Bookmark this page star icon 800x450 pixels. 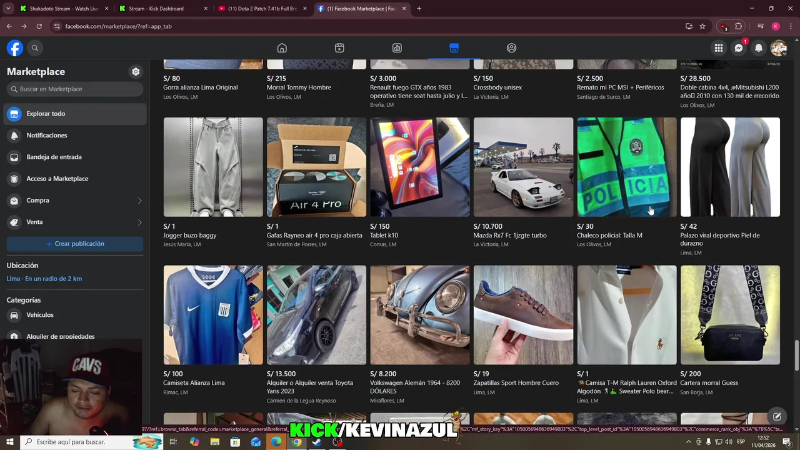[x=702, y=26]
